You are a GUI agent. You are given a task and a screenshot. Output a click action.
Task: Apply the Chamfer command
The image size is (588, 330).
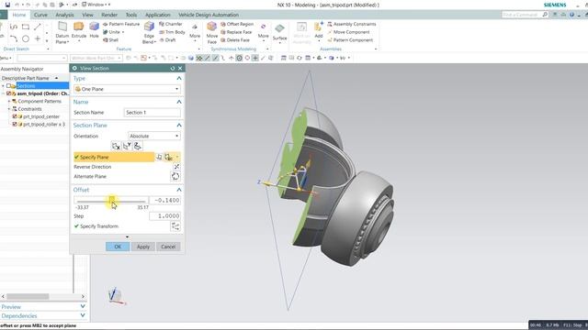(x=171, y=24)
